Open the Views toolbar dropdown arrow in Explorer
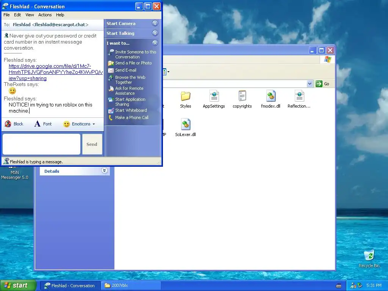Screen dimensions: 388x291 168,72
